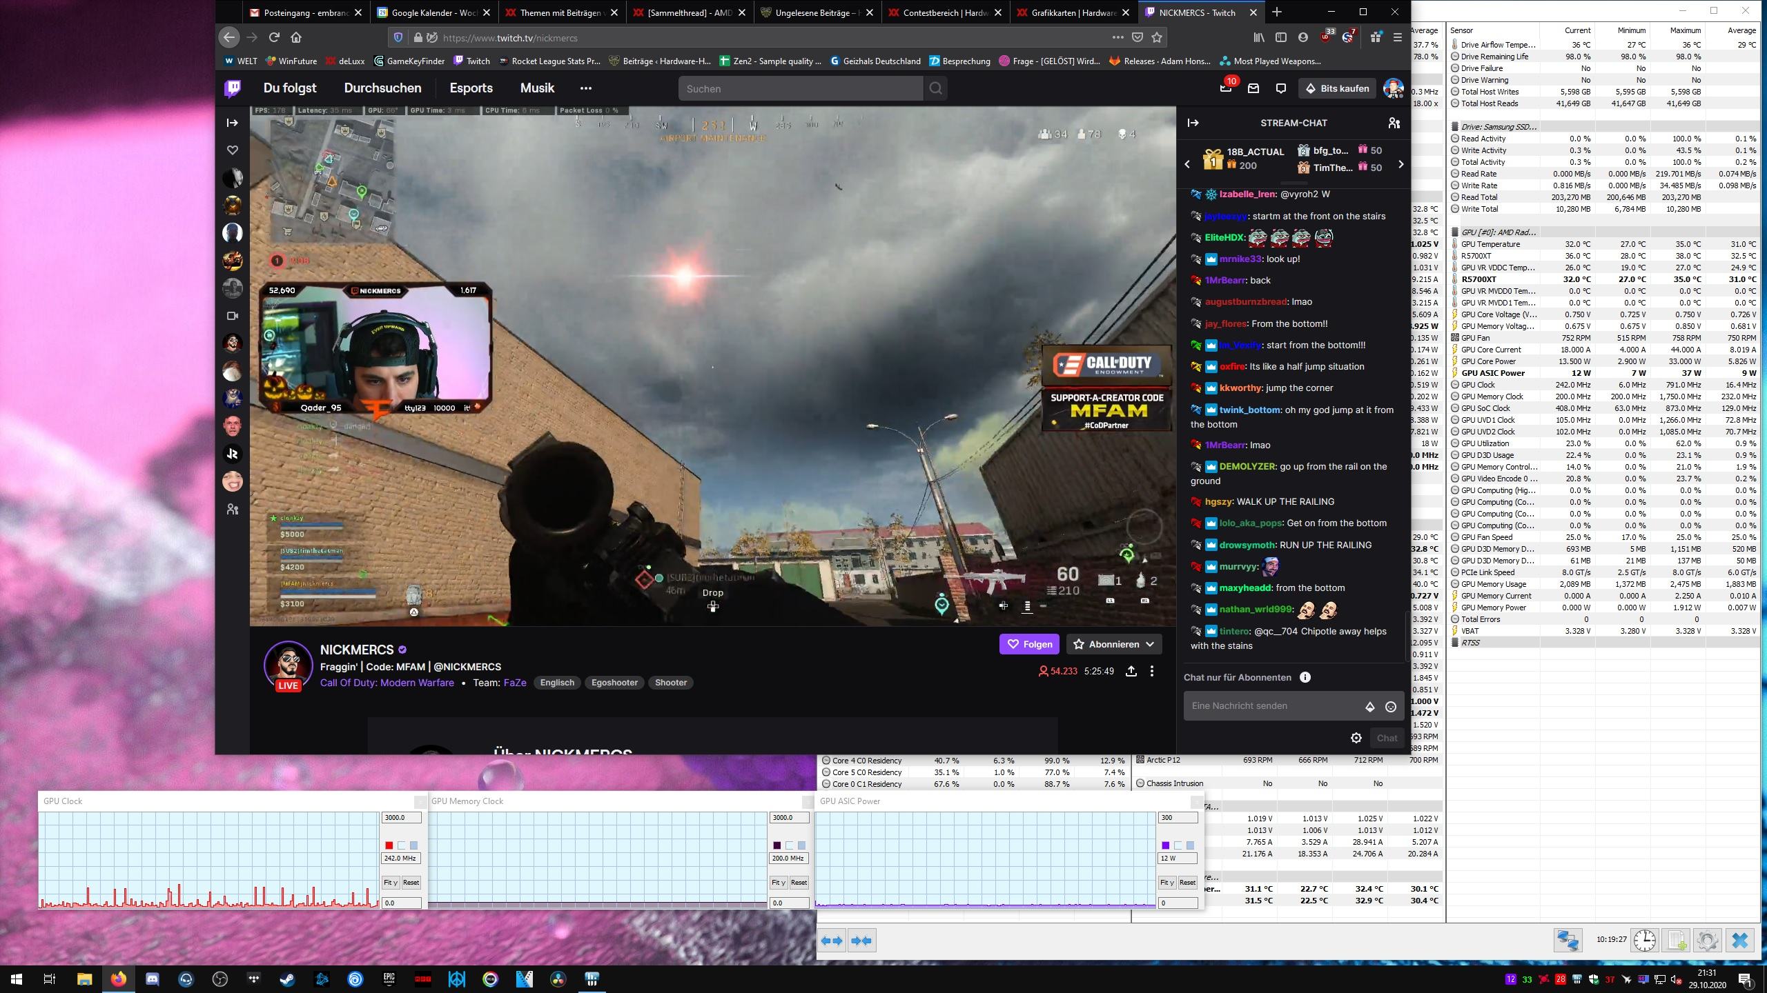
Task: Click GPU Clock graph maximum value field
Action: pos(401,818)
